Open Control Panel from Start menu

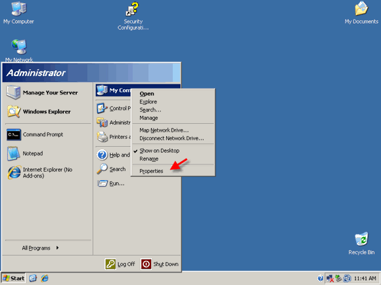tap(114, 108)
